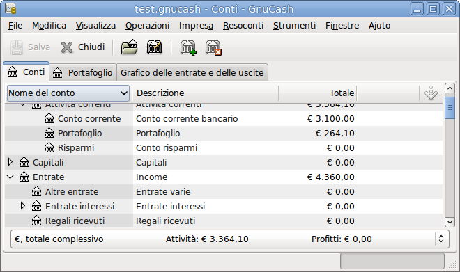Collapse the Entrate account tree
460x272 pixels.
[x=10, y=177]
